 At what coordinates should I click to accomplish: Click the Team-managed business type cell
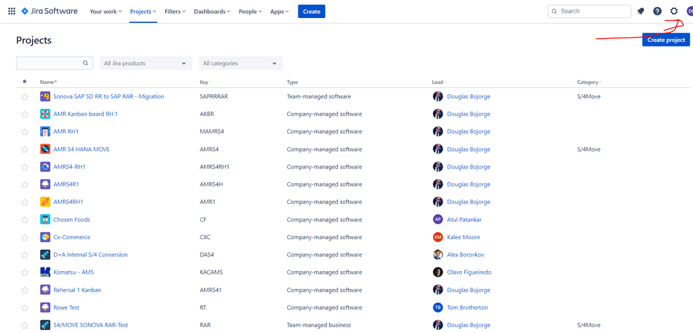pos(318,325)
